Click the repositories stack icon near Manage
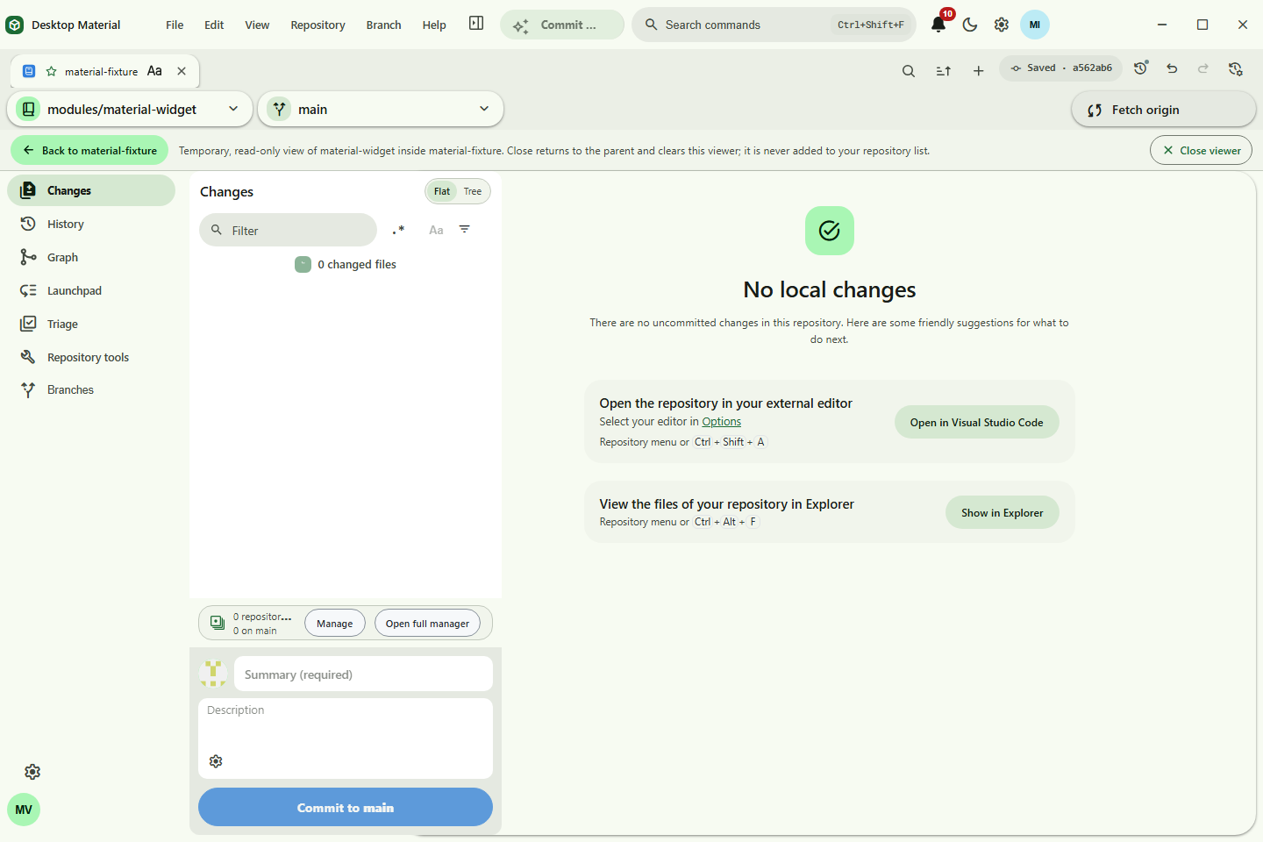The height and width of the screenshot is (842, 1263). pyautogui.click(x=217, y=623)
